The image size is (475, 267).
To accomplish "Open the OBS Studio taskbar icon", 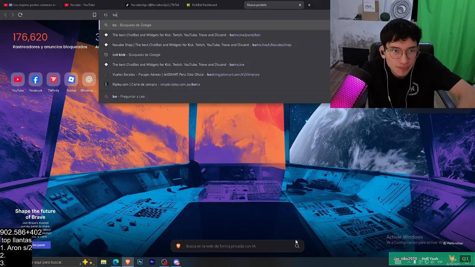I will coord(164,262).
